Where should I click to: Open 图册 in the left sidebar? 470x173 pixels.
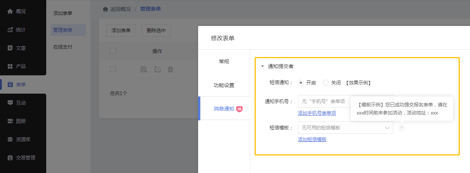coord(21,121)
